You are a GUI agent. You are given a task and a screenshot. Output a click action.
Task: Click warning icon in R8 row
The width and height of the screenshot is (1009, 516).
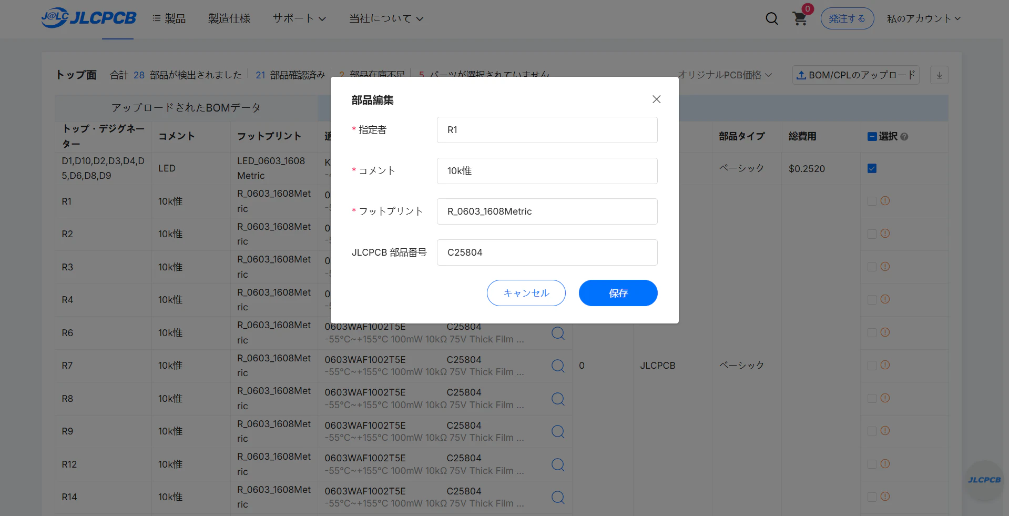pos(885,398)
